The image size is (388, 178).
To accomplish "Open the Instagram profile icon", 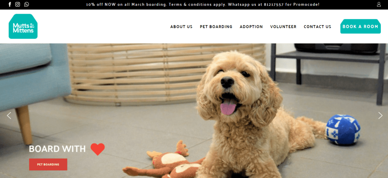I will pos(17,4).
